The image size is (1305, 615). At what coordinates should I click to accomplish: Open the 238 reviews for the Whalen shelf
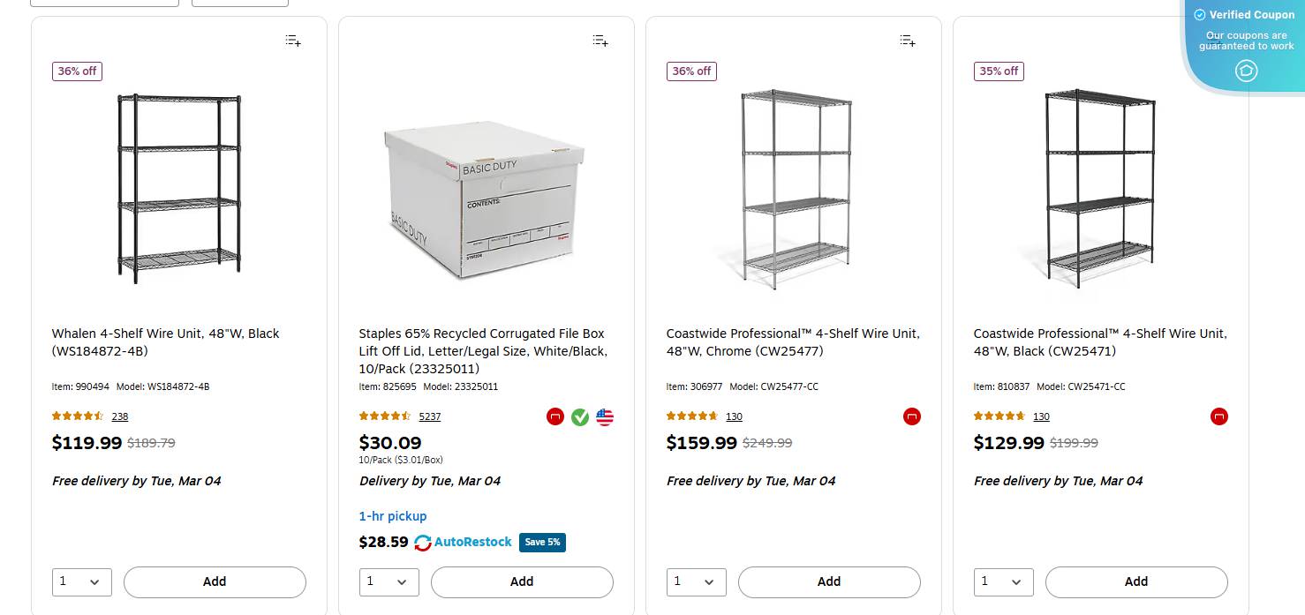pos(119,416)
